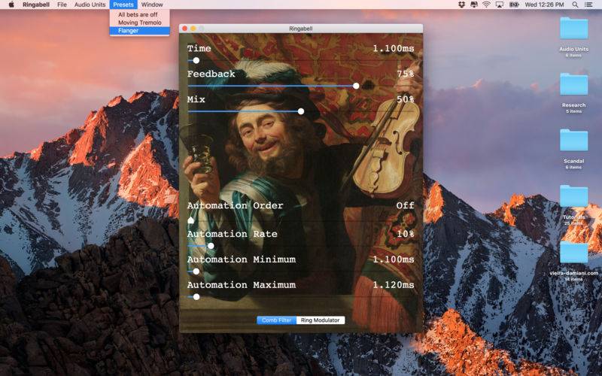This screenshot has width=602, height=376.
Task: Select the Audio Units desktop folder
Action: pos(573,28)
